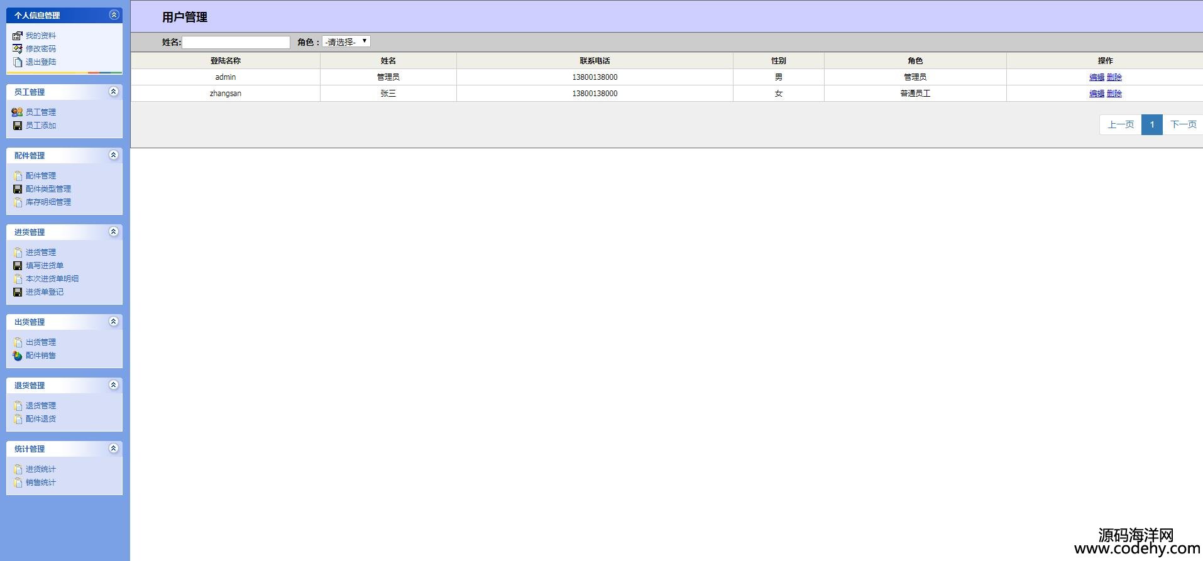Click the 退出登陆 page icon
The width and height of the screenshot is (1203, 561).
point(18,62)
